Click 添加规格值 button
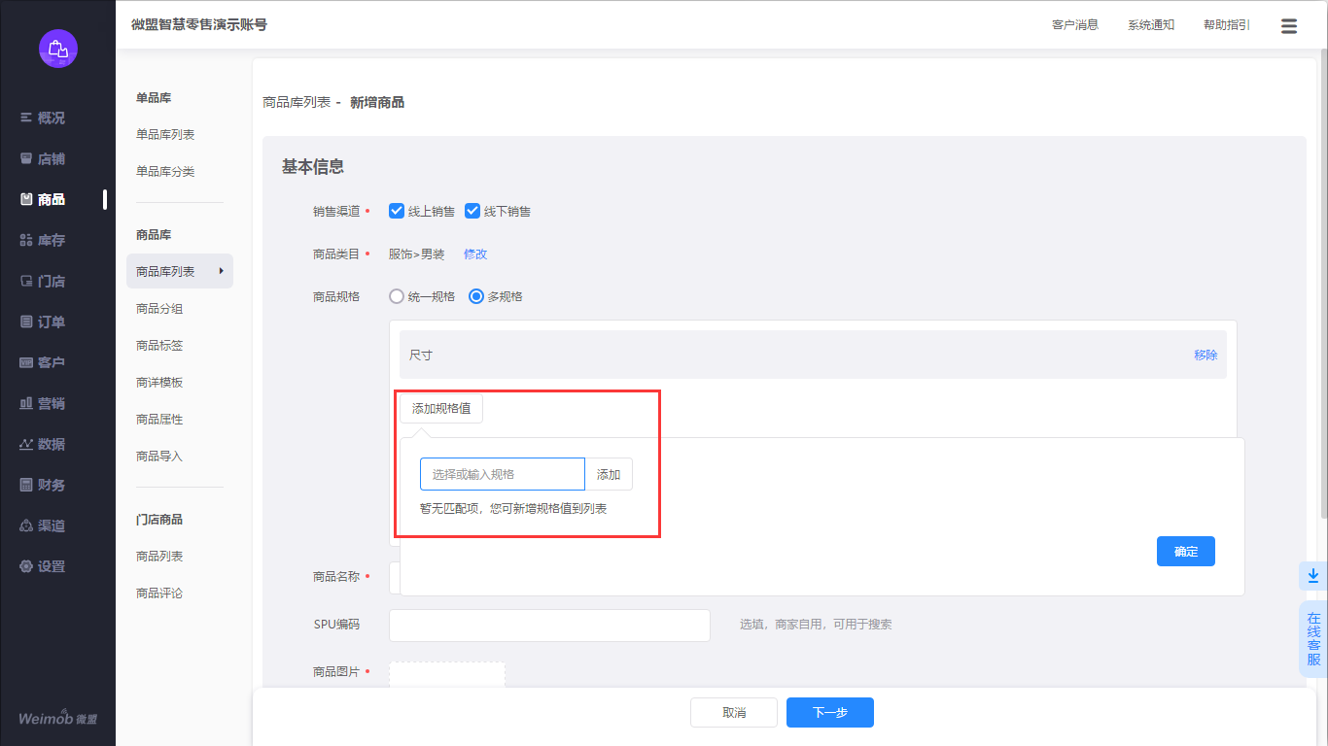 441,409
